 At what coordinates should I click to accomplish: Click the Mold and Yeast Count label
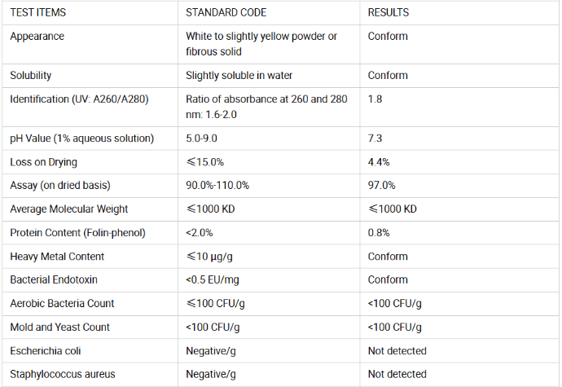(59, 328)
